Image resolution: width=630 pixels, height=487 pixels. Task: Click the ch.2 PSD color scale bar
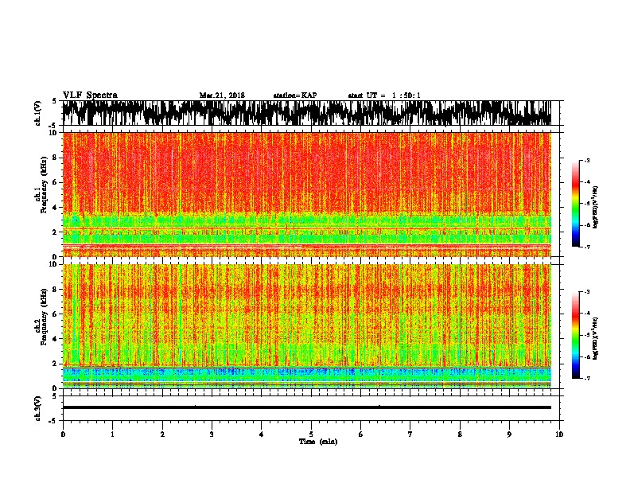(575, 335)
